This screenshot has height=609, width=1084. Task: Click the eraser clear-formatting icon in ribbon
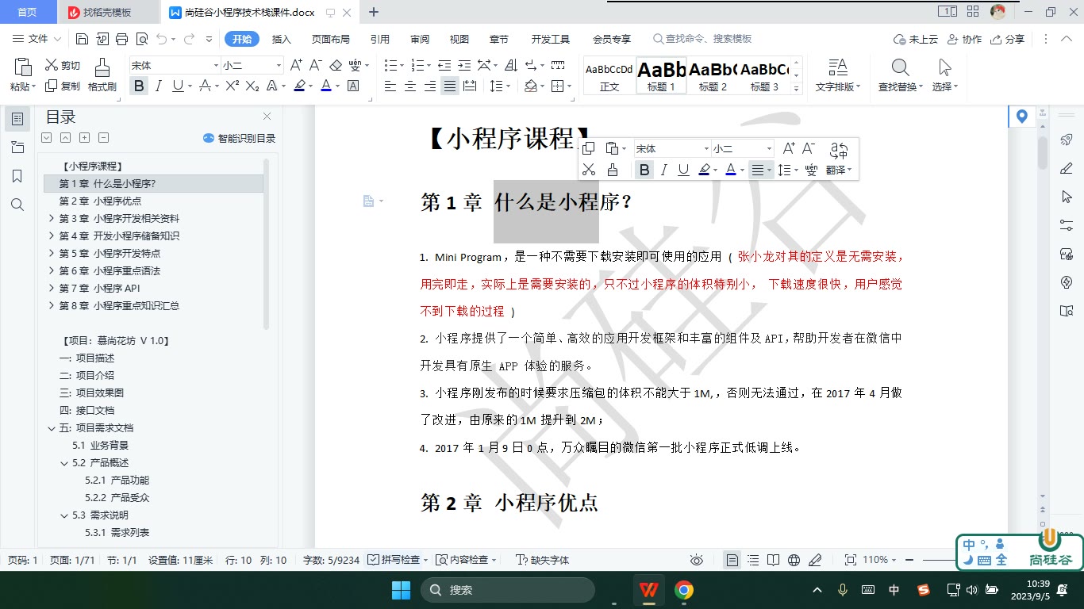(336, 66)
